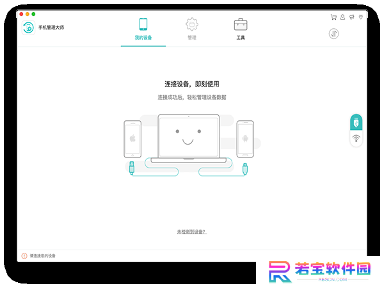The width and height of the screenshot is (384, 288).
Task: Open the user account icon
Action: (342, 17)
